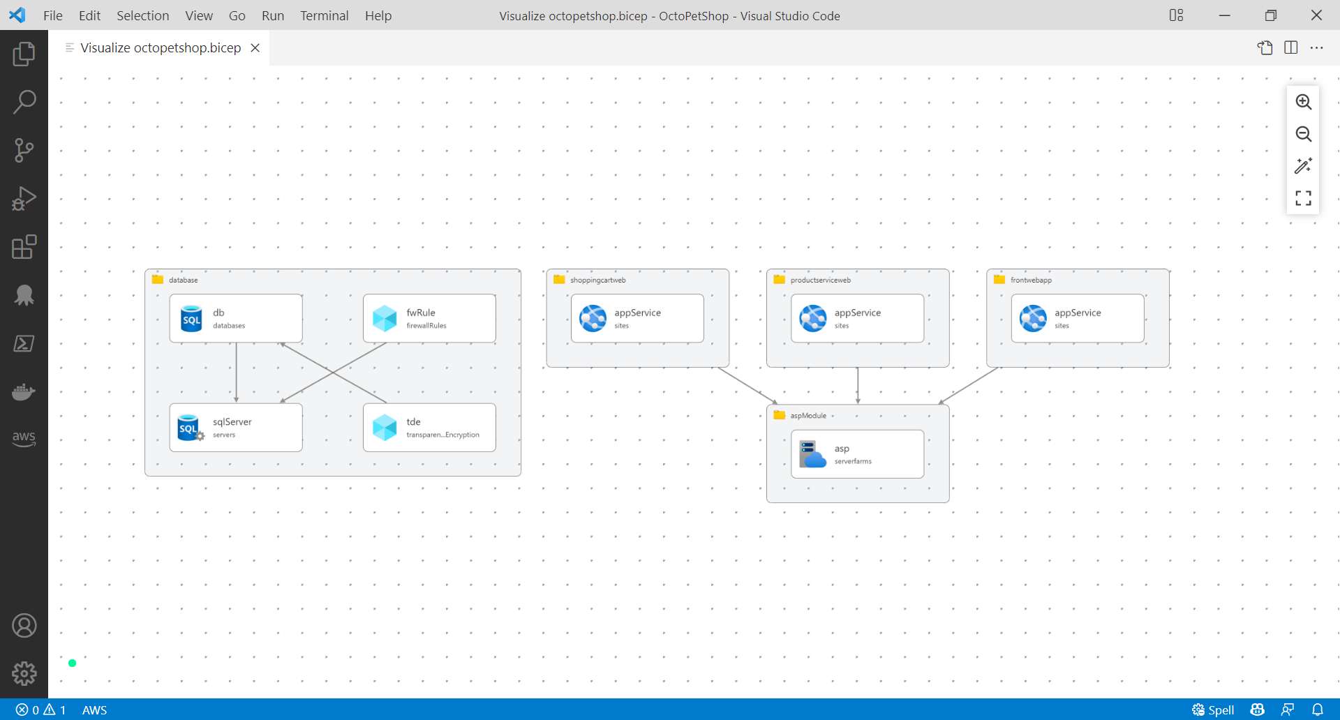1340x720 pixels.
Task: Expand the aspModule group
Action: (x=807, y=415)
